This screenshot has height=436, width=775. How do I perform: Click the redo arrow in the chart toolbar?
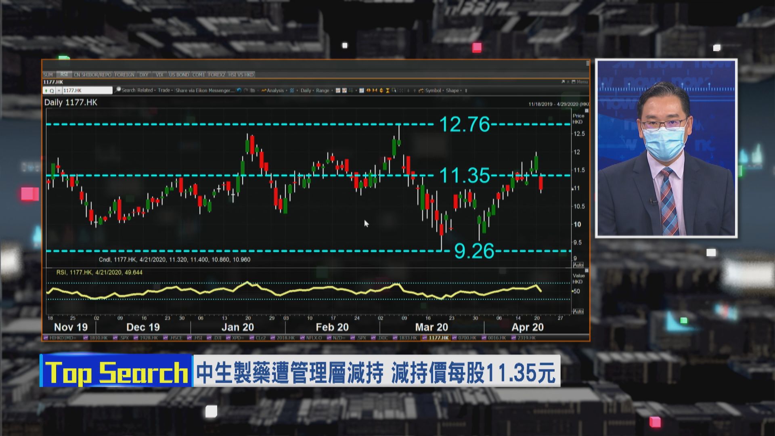pos(246,90)
